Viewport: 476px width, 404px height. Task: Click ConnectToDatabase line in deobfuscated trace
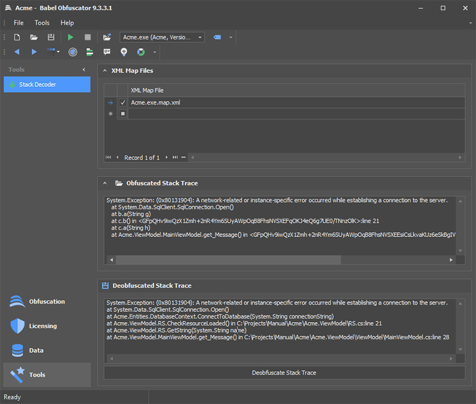tap(220, 317)
